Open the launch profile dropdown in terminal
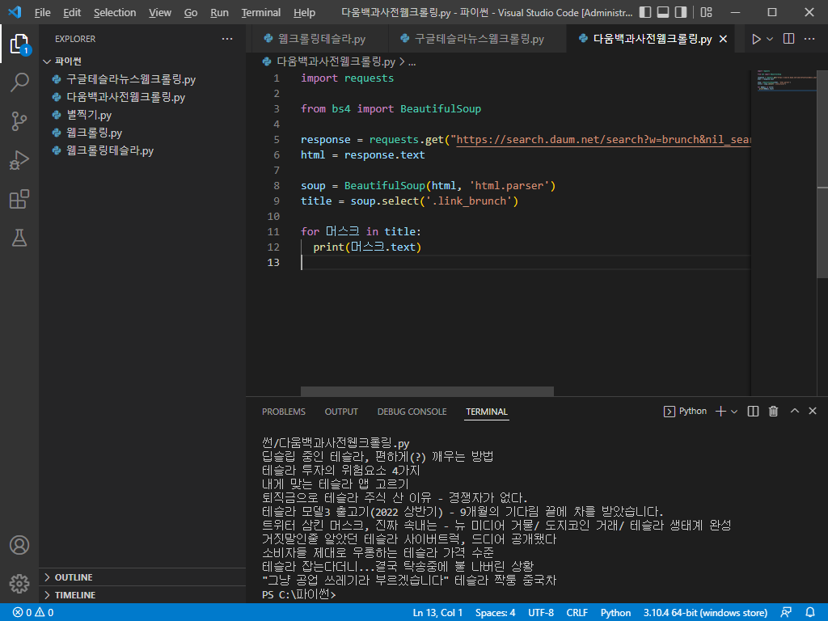 click(x=734, y=412)
